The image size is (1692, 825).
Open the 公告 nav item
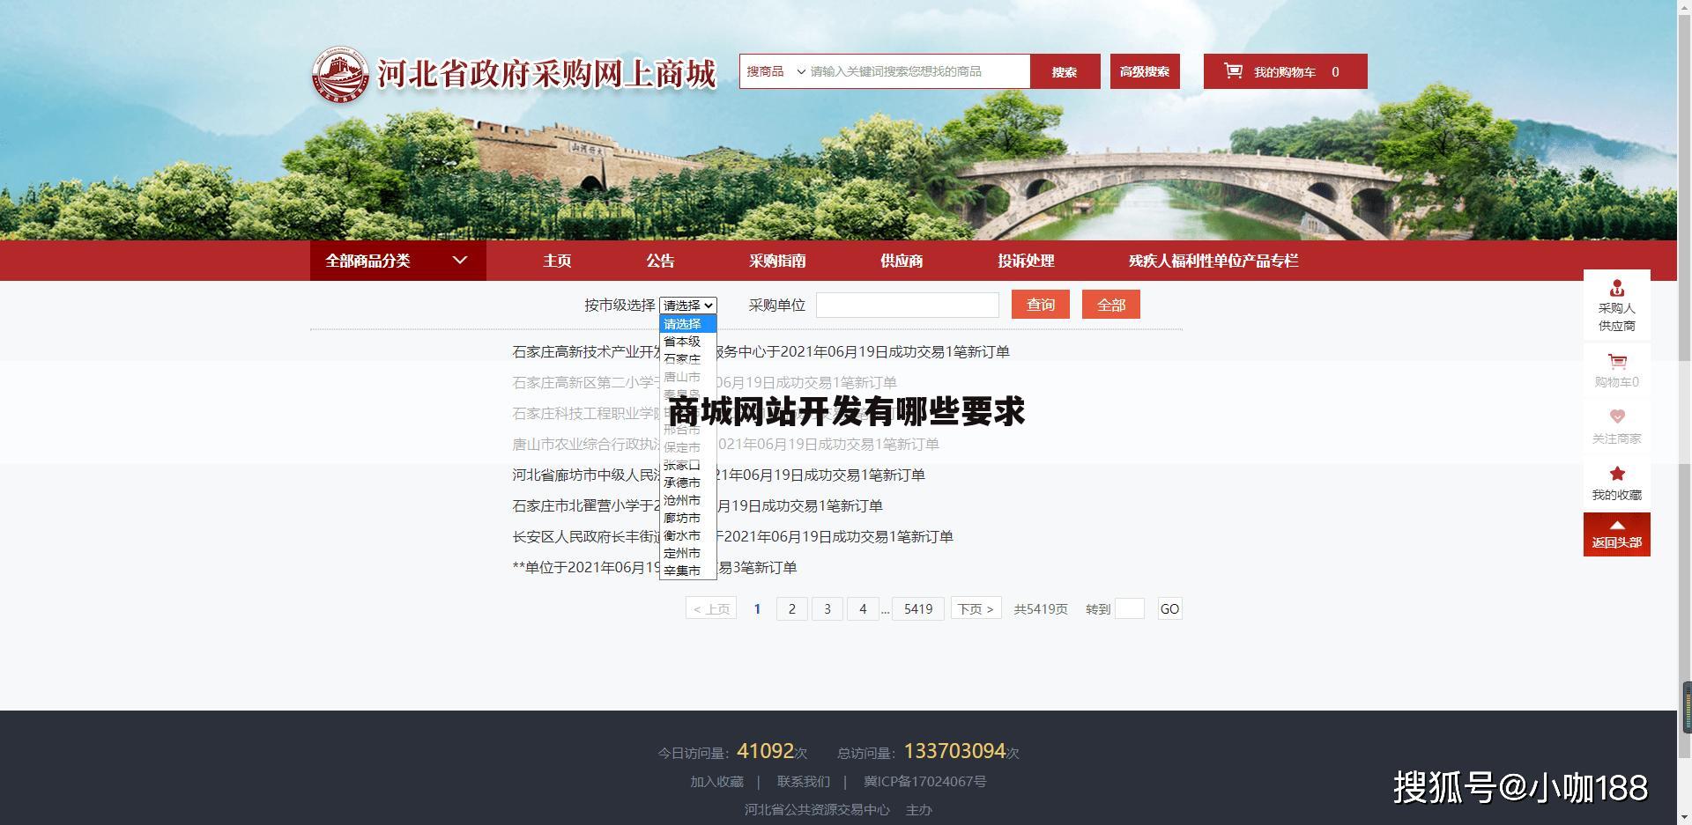coord(660,261)
